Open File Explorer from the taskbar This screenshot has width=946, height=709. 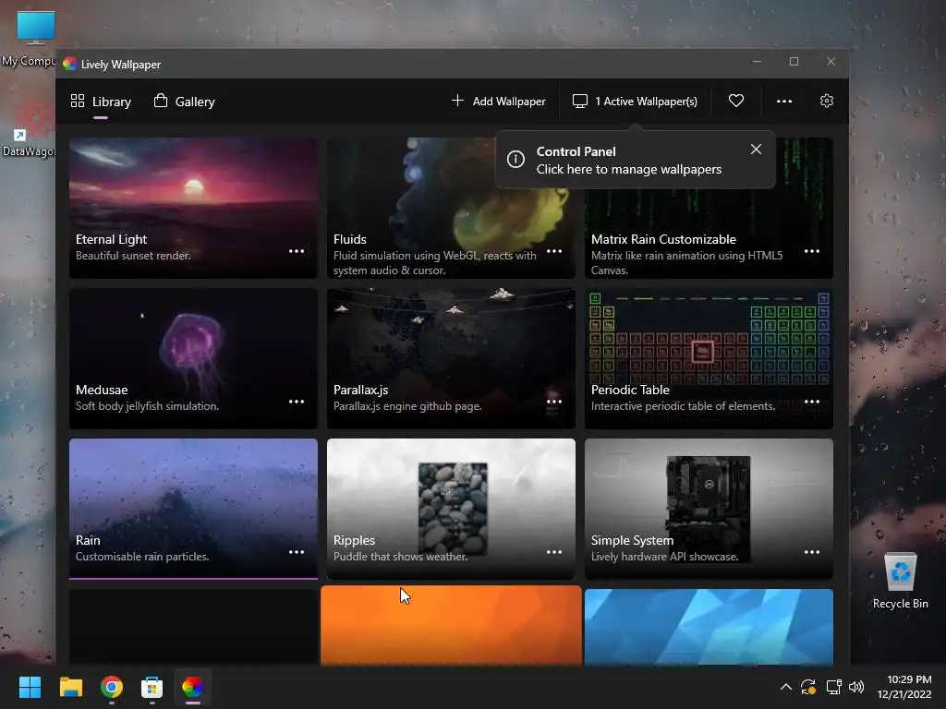[x=70, y=687]
